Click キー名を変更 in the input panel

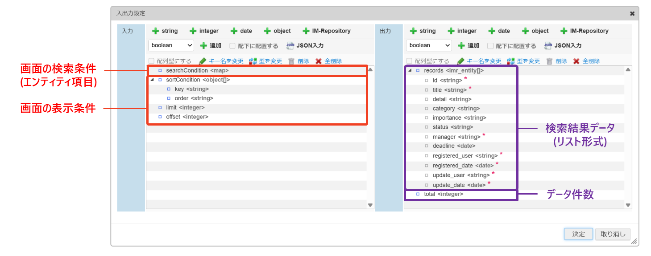(x=222, y=61)
